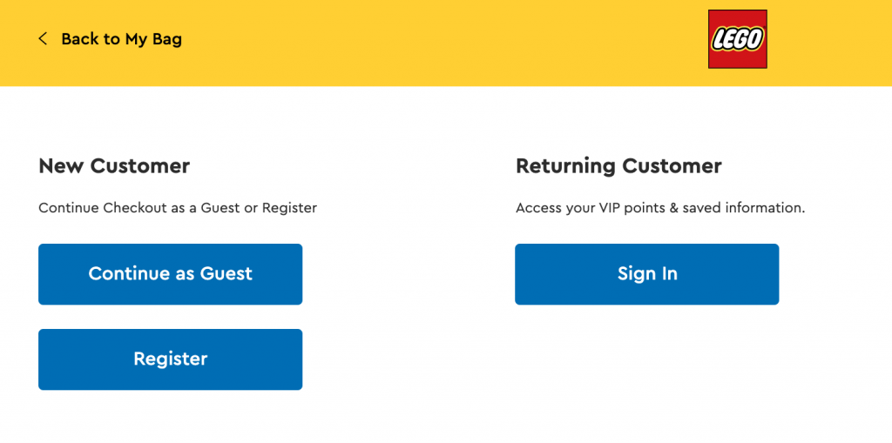This screenshot has height=443, width=892.
Task: Click the white LEGO lettering inside the logo
Action: point(737,40)
